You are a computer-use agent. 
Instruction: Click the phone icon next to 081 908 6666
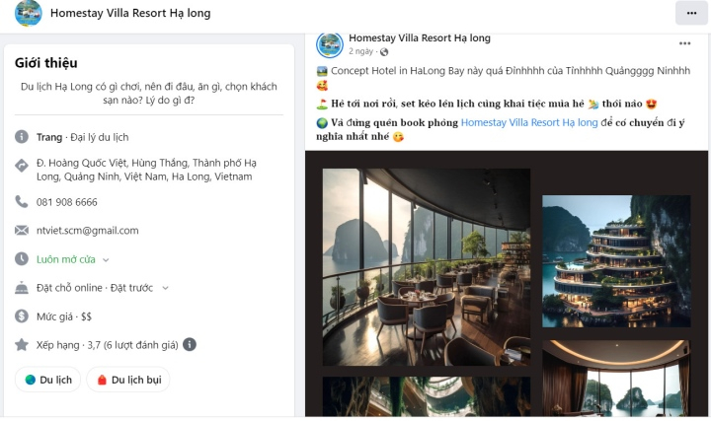[x=22, y=201]
